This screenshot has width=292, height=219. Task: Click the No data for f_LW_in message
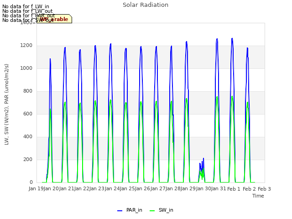point(26,7)
